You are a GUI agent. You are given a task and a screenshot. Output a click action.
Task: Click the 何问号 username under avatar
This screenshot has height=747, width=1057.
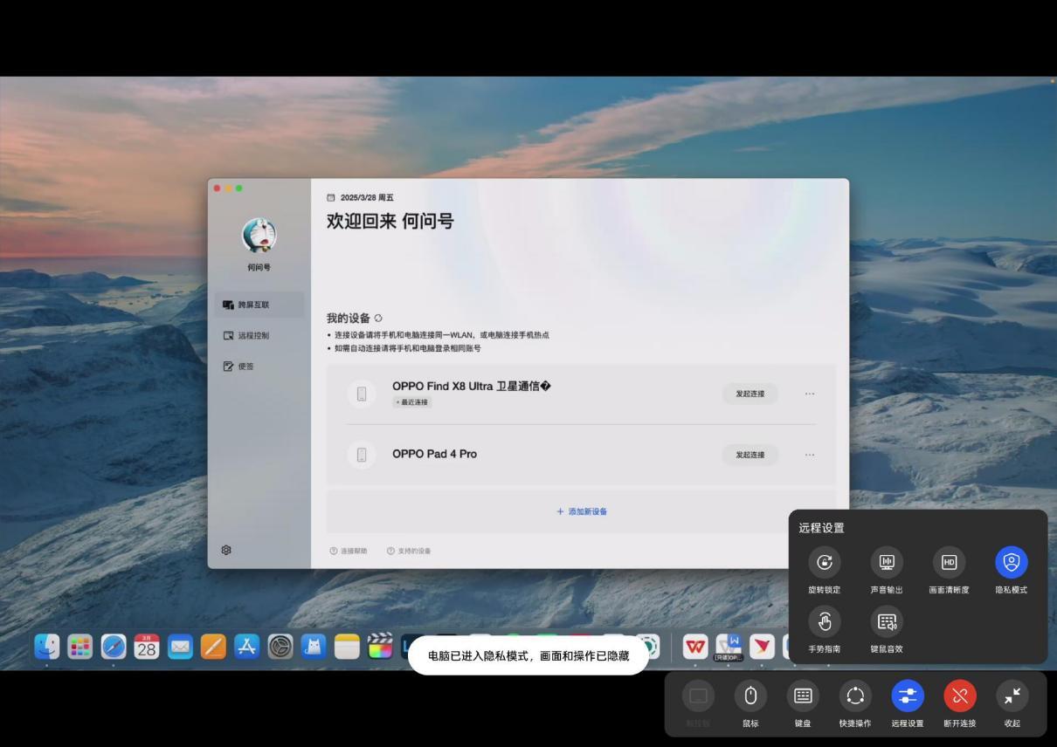click(259, 267)
